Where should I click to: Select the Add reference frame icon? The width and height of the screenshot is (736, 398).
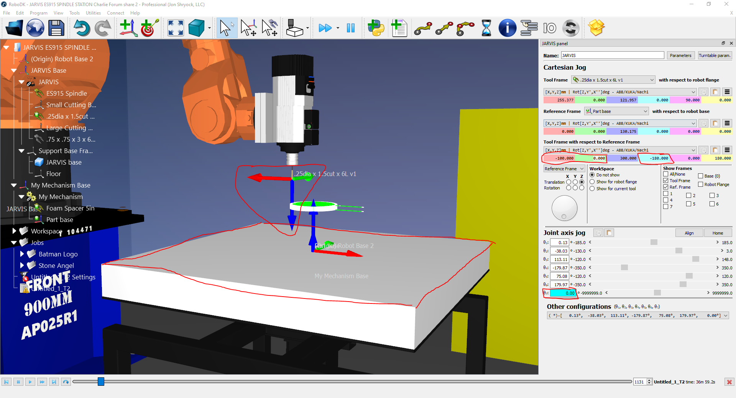tap(128, 28)
